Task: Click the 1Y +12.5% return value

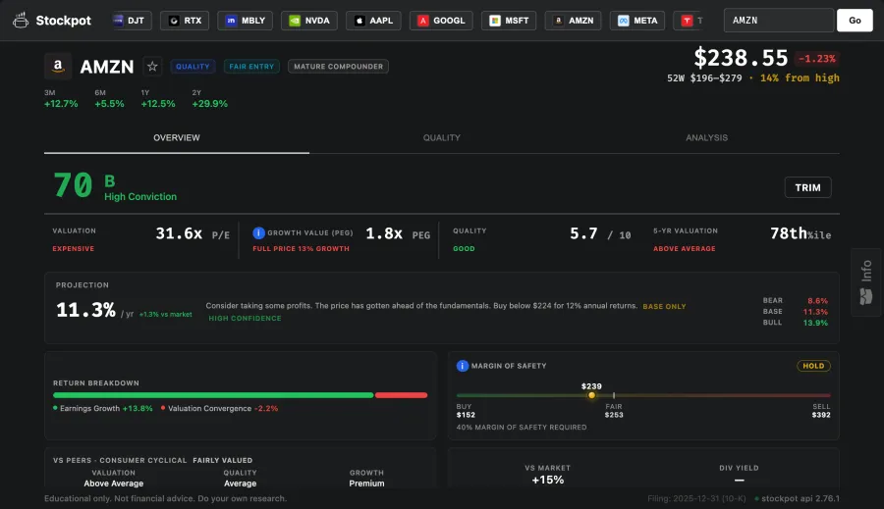Action: coord(158,104)
